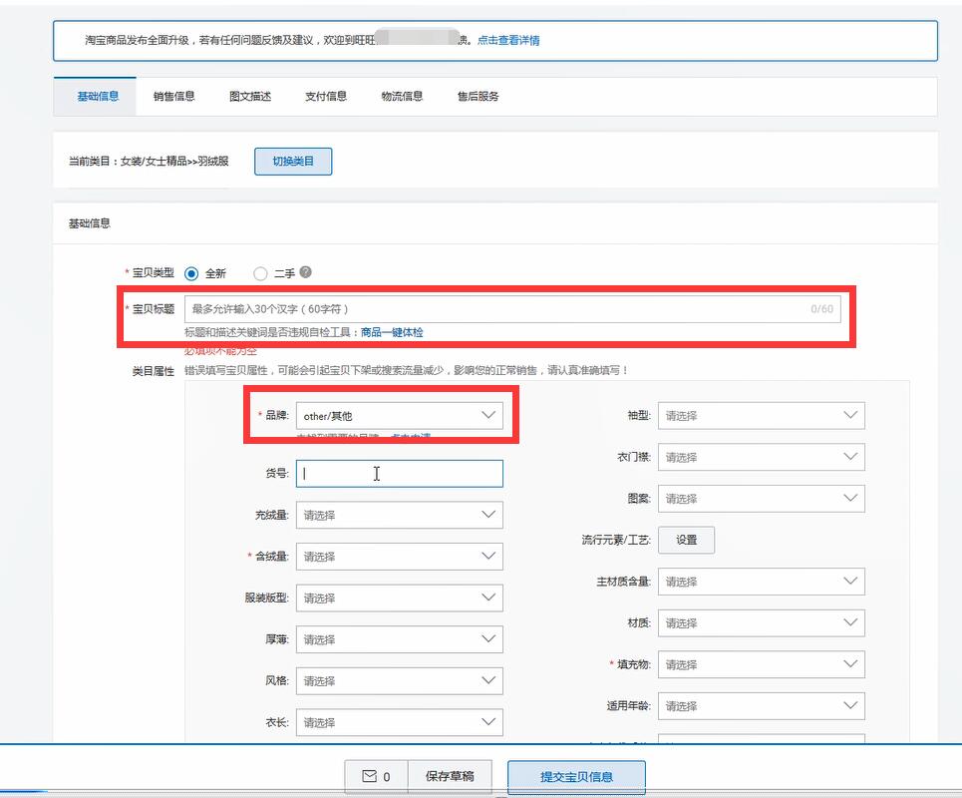962x798 pixels.
Task: Switch to the 图文描述 tab
Action: click(x=249, y=97)
